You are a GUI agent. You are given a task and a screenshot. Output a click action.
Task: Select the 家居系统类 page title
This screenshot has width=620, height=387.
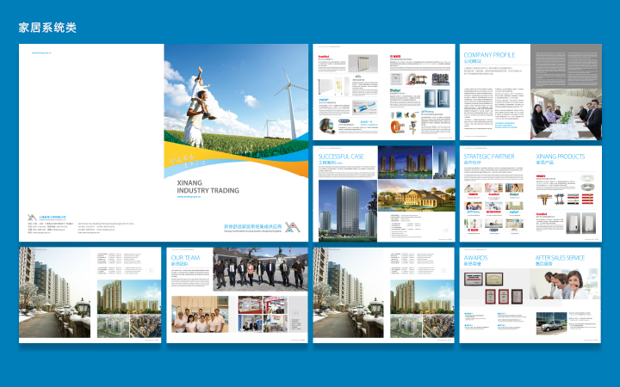pos(47,28)
